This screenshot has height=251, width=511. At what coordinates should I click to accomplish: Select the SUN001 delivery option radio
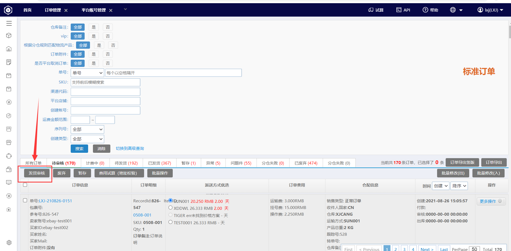pyautogui.click(x=171, y=200)
